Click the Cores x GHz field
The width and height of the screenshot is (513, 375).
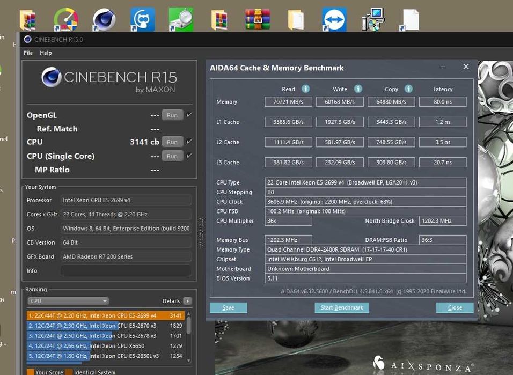pos(126,214)
